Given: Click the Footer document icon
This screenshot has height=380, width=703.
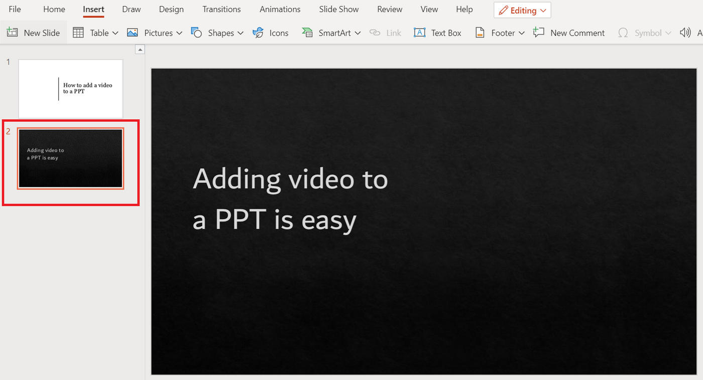Looking at the screenshot, I should [481, 32].
